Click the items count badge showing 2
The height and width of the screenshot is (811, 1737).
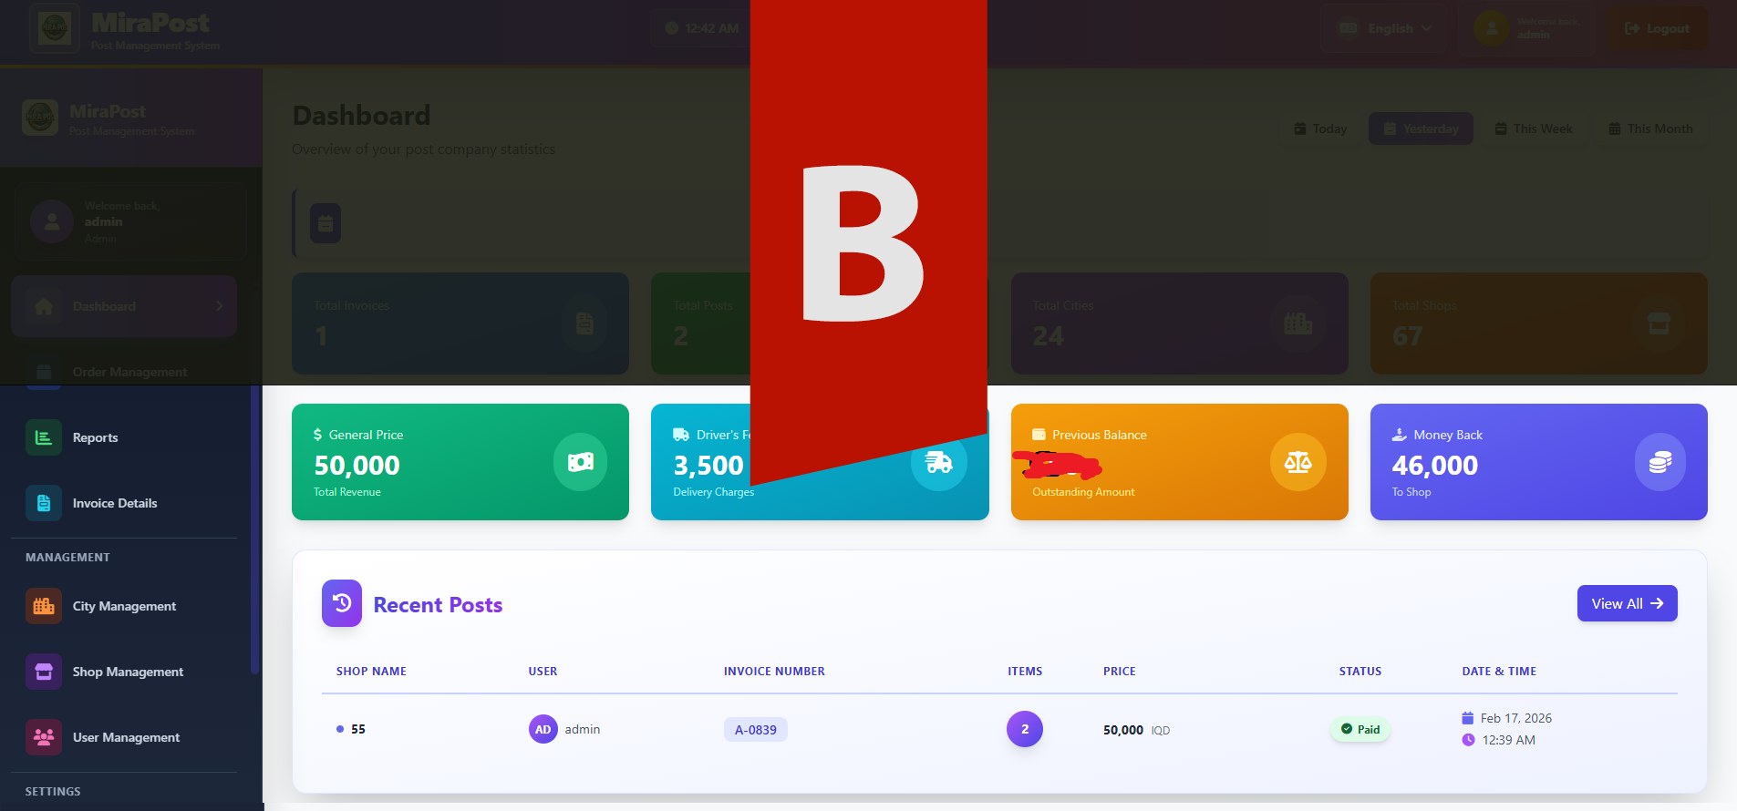point(1025,729)
